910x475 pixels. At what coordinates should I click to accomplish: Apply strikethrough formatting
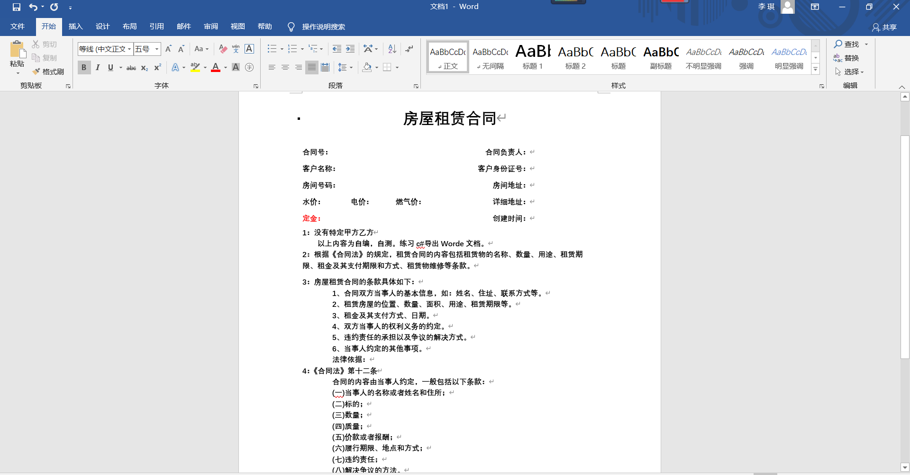(131, 67)
